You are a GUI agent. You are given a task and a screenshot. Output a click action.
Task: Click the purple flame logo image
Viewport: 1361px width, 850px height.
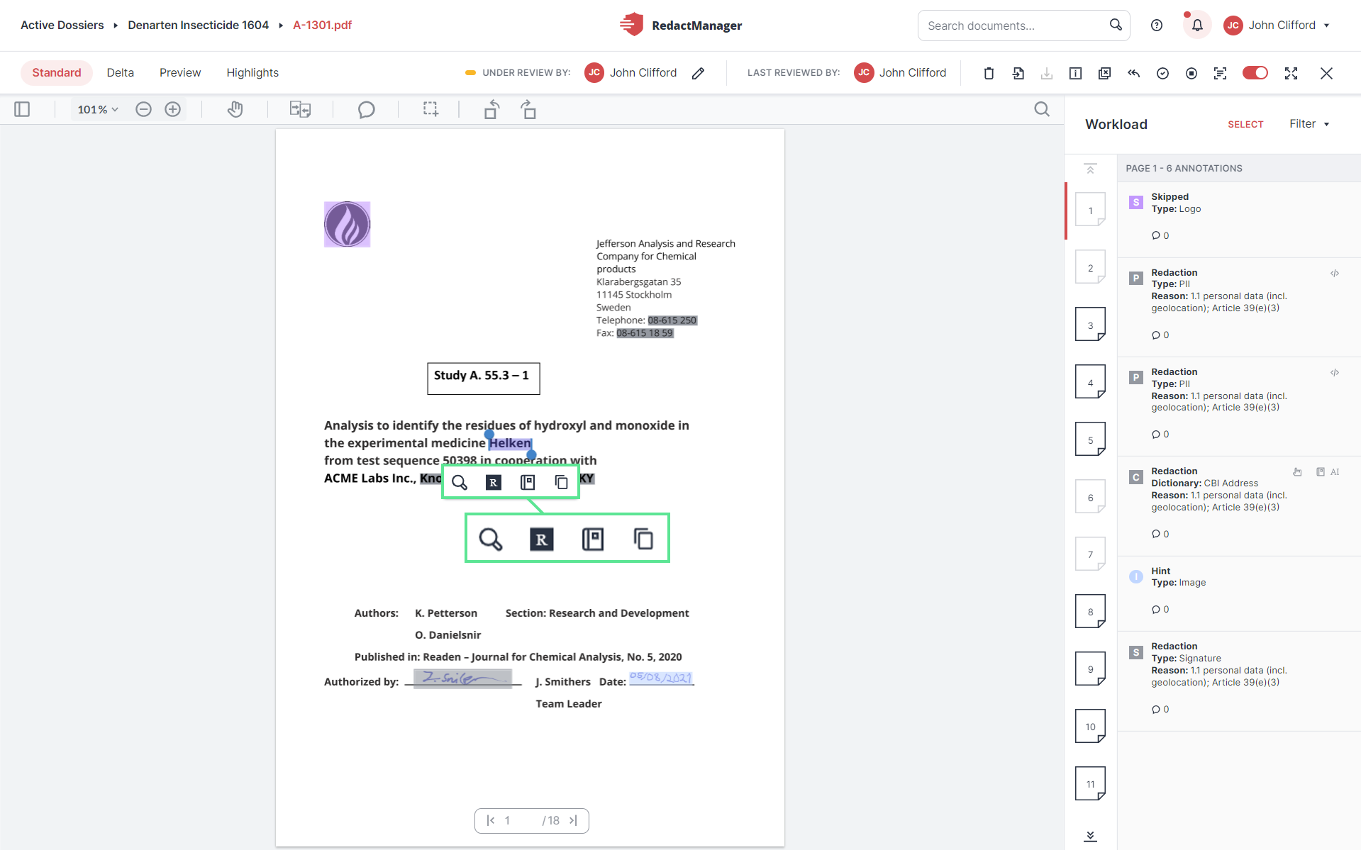click(348, 225)
